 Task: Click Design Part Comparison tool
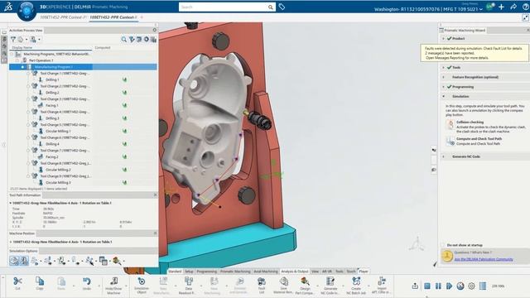(x=305, y=286)
